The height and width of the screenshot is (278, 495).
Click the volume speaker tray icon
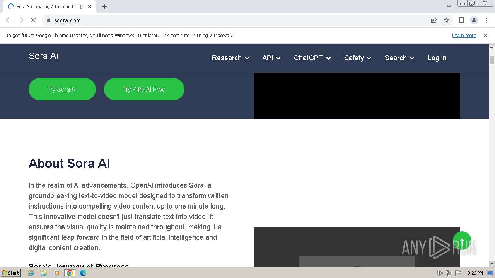coord(440,273)
